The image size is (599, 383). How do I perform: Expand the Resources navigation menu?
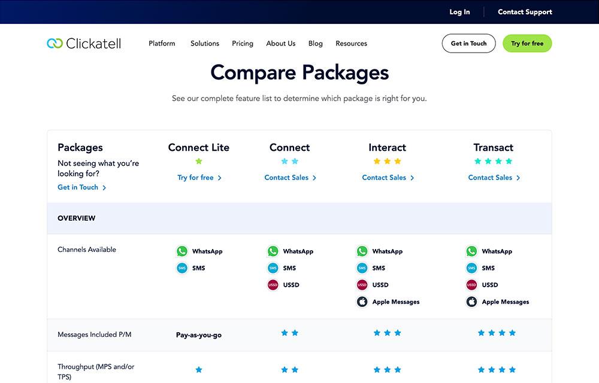351,43
